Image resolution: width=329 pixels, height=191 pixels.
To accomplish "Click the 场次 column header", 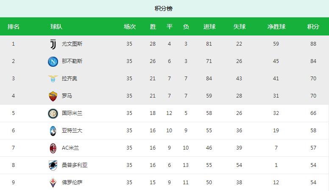I will 129,27.
